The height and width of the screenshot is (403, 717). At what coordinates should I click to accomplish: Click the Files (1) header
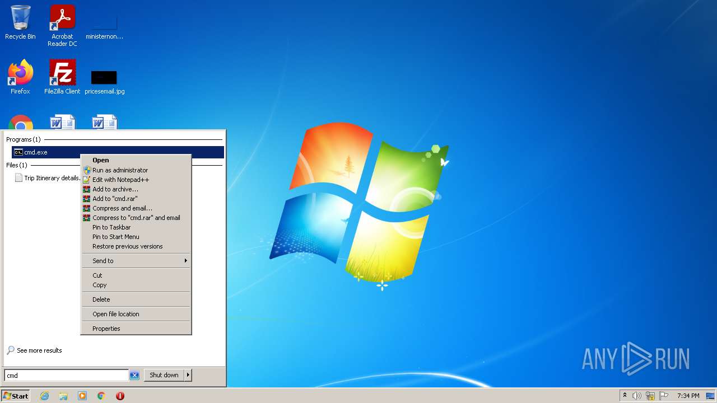(17, 165)
